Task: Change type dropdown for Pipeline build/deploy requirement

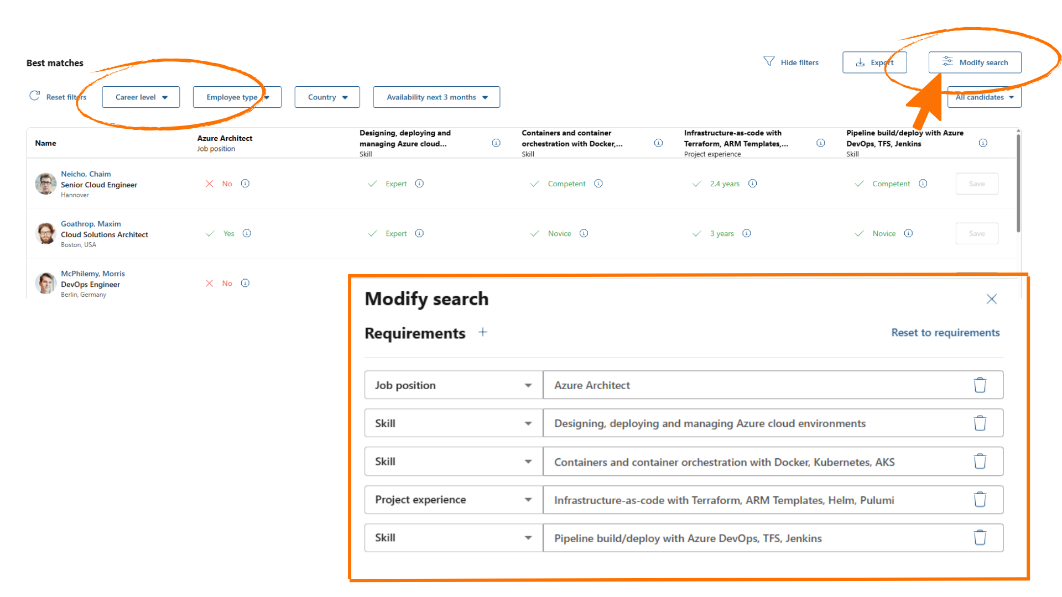Action: tap(454, 538)
